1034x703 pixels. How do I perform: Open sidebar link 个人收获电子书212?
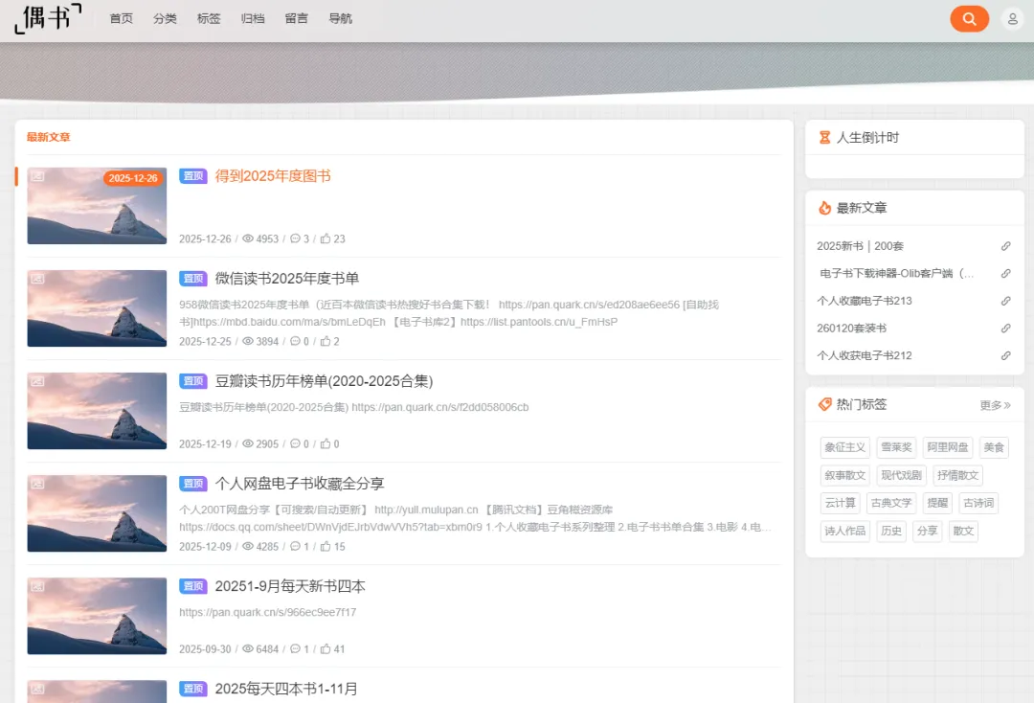point(864,355)
